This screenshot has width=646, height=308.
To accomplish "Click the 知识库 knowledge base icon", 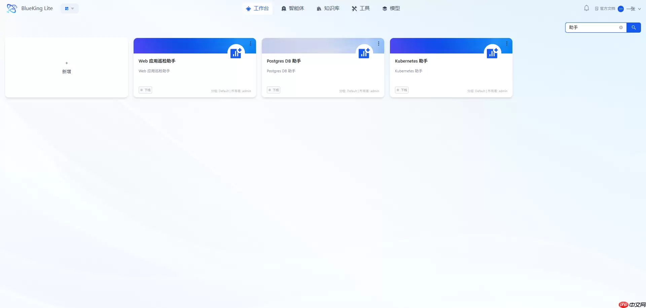I will [319, 8].
